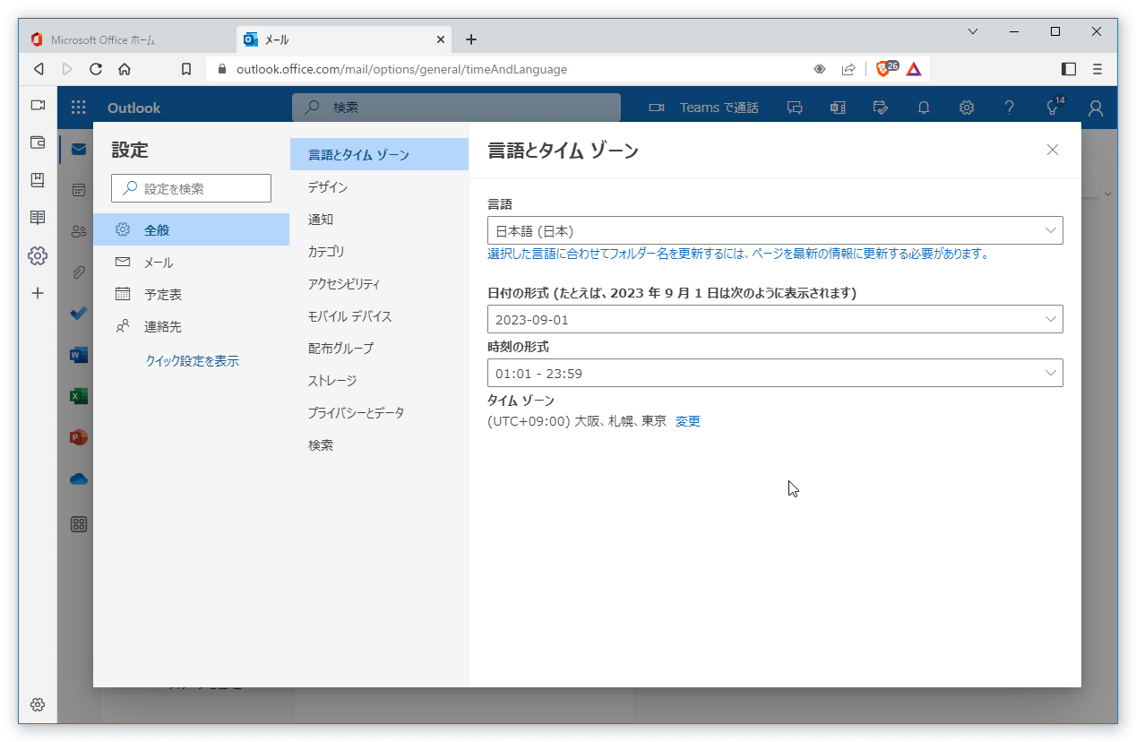Close the settings dialog with X
This screenshot has width=1136, height=742.
1053,150
